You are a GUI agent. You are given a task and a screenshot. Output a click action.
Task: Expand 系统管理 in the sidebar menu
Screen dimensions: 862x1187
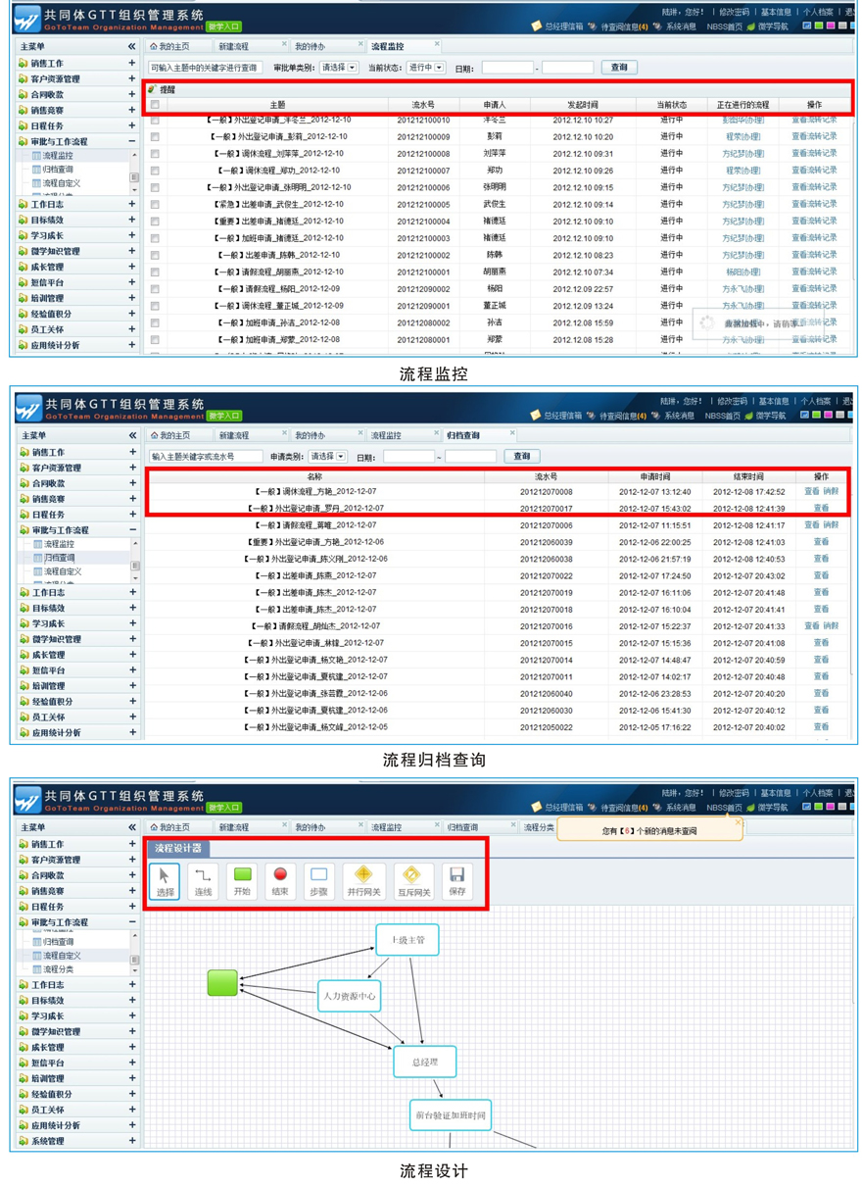(132, 1141)
